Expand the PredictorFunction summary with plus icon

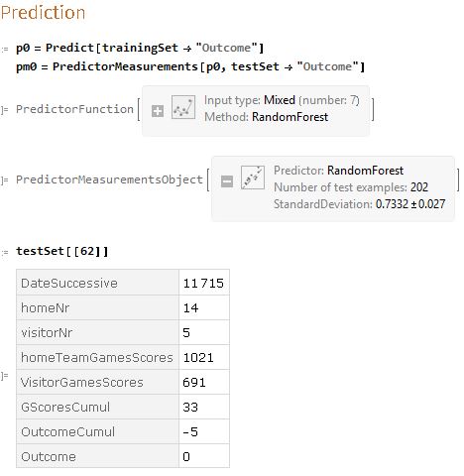point(158,111)
